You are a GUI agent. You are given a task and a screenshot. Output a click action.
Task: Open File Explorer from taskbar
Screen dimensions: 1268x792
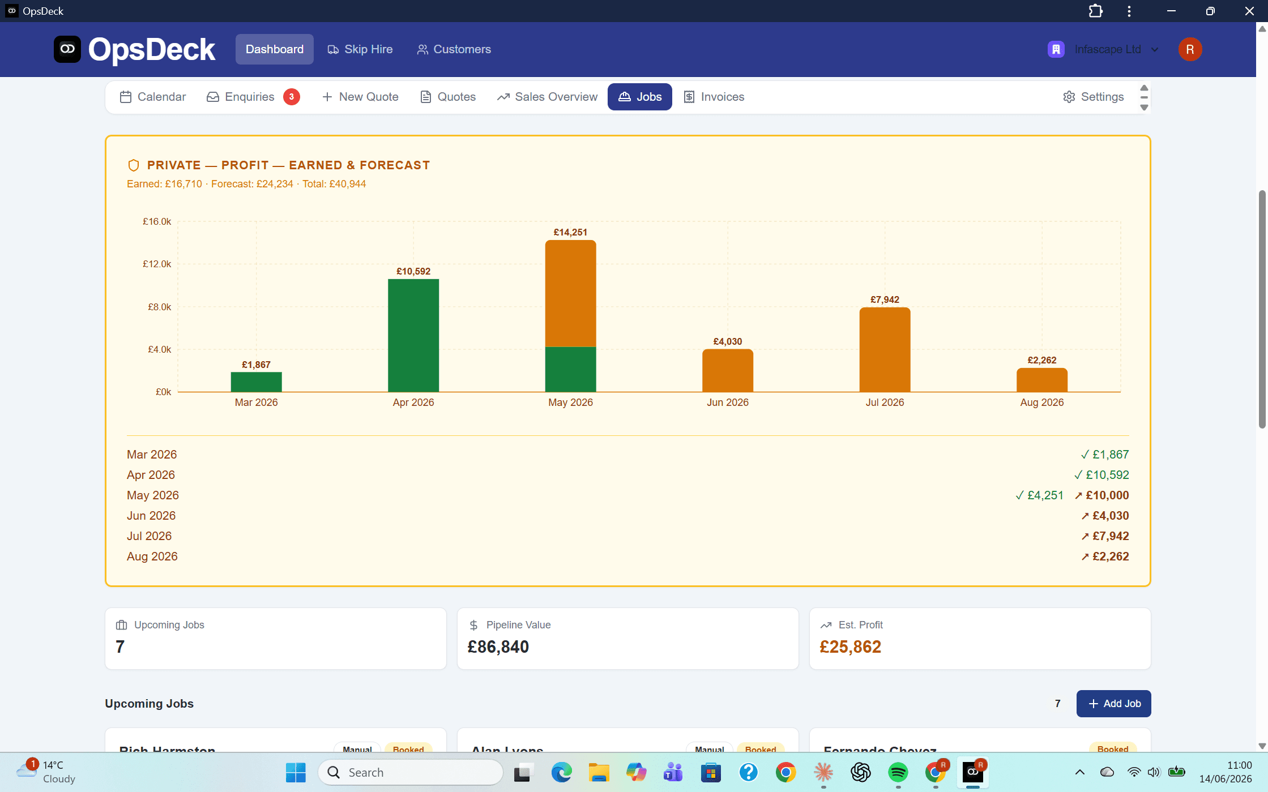click(599, 772)
